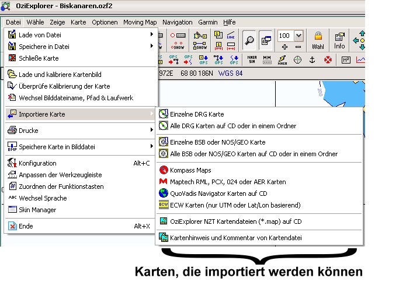Expand the Speichere in Datei submenu arrow
Viewport: 420px width, 306px height.
[x=152, y=46]
